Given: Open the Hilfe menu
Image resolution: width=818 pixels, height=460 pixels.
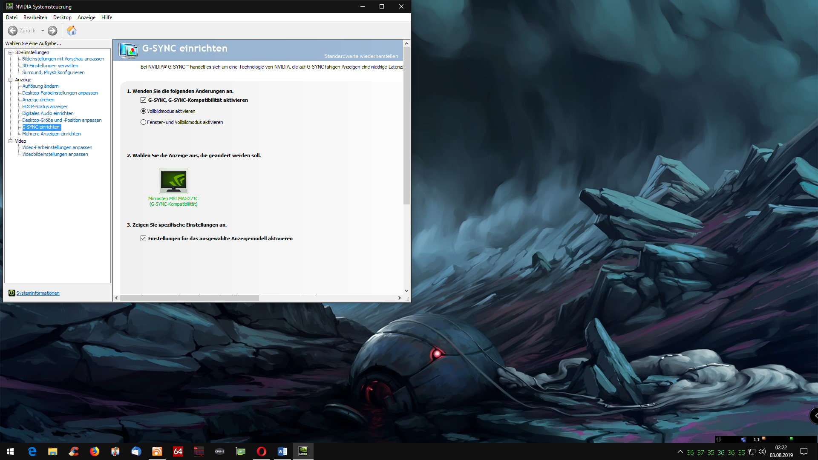Looking at the screenshot, I should 107,17.
